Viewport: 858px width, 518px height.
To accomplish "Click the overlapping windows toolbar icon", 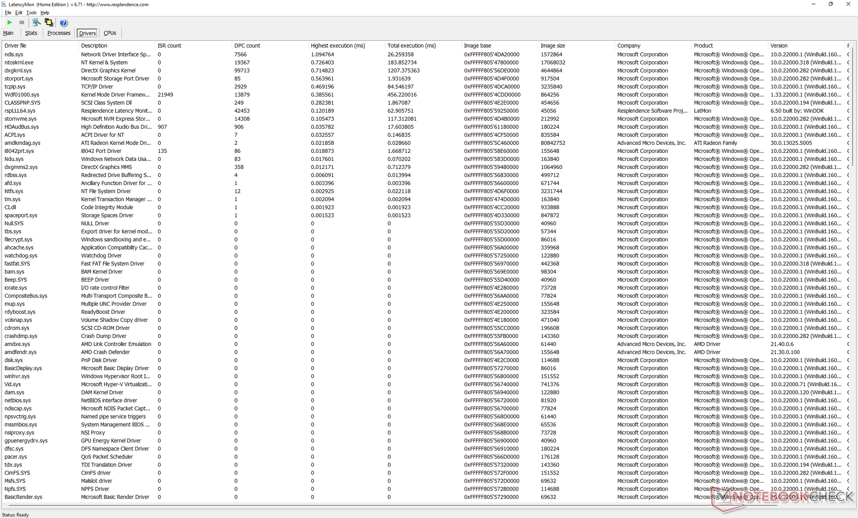I will [49, 22].
